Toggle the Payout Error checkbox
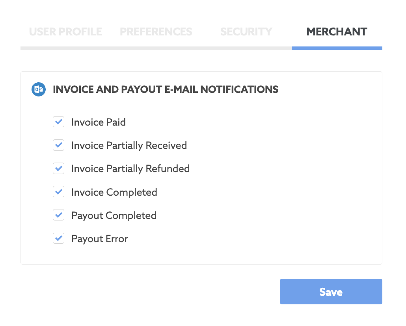406x326 pixels. (58, 238)
